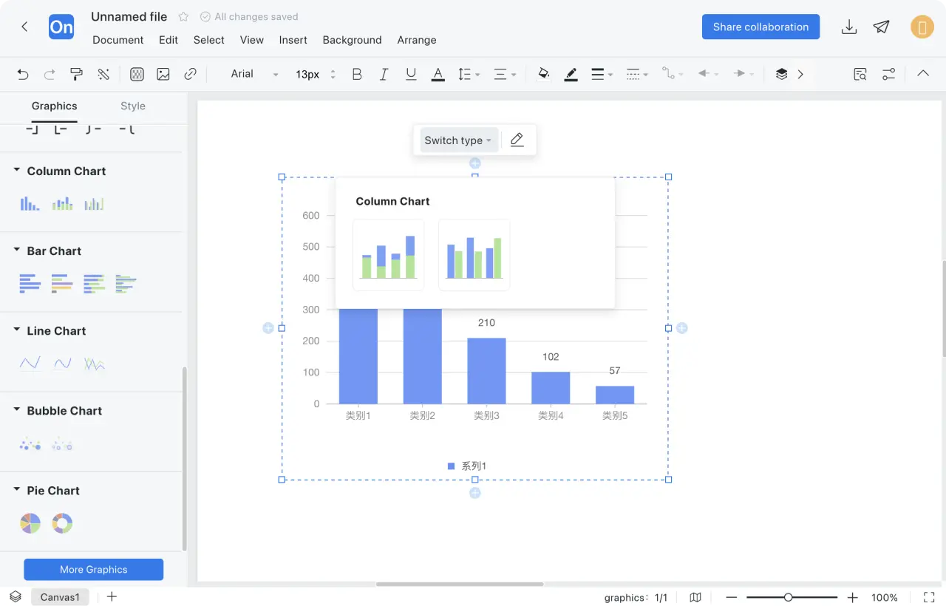Switch to the Style tab
The height and width of the screenshot is (606, 946).
tap(133, 106)
